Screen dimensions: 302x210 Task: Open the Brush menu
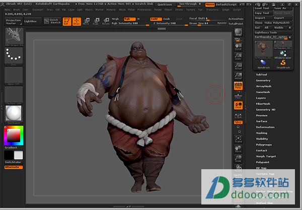tap(17, 10)
